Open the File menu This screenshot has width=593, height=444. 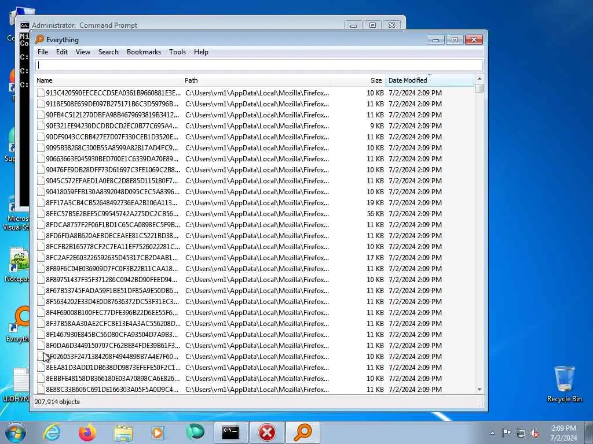43,52
